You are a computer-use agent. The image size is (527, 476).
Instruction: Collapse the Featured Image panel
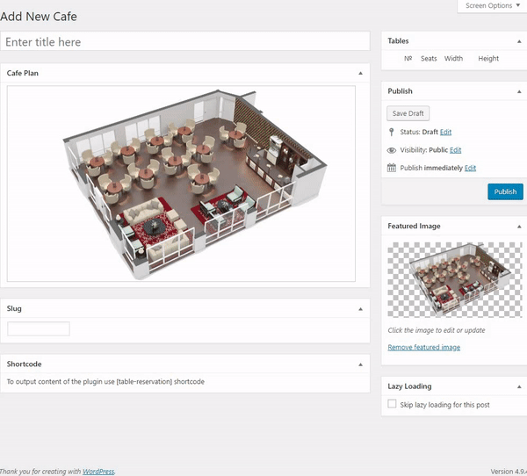pos(519,227)
